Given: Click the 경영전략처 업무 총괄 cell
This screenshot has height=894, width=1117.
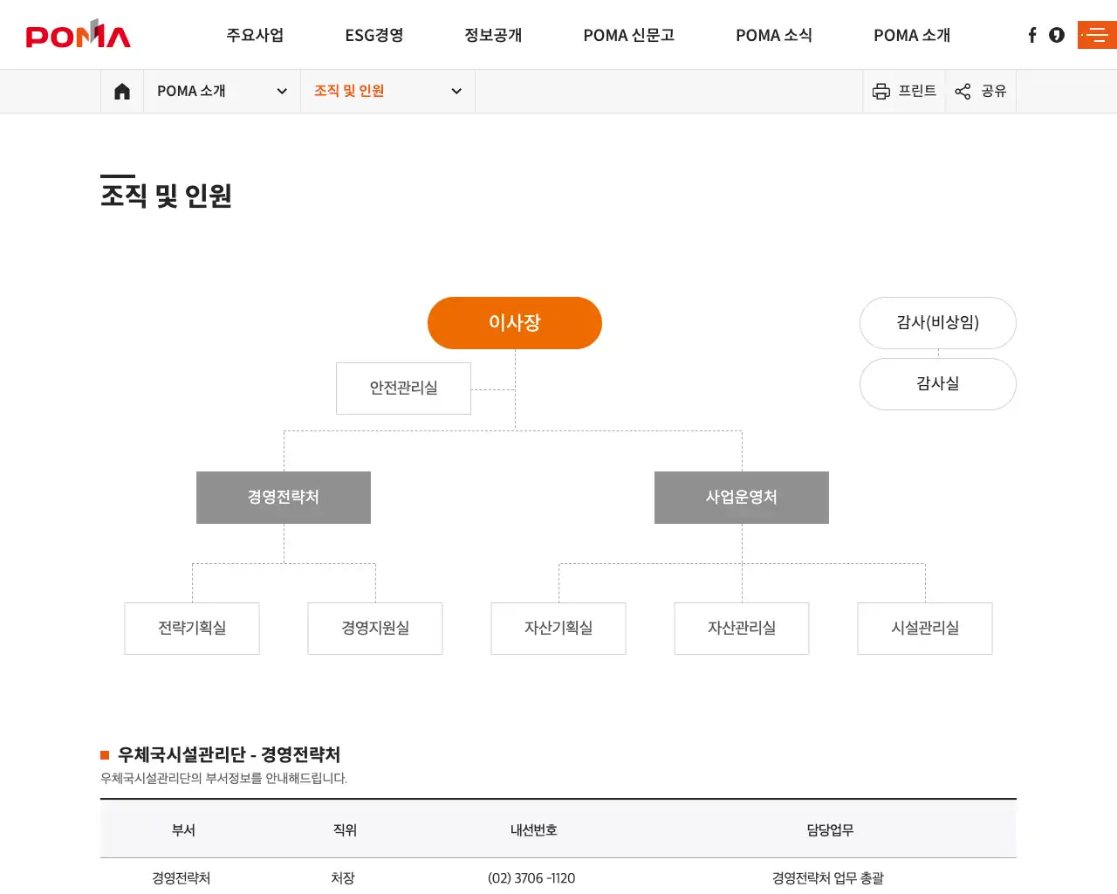Looking at the screenshot, I should 828,878.
